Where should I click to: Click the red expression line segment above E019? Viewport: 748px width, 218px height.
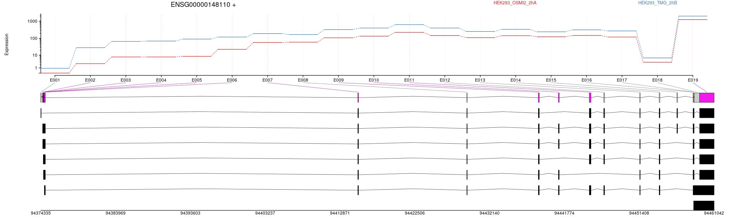tap(693, 20)
